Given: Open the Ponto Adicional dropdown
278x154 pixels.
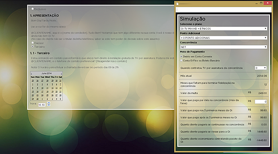Looking at the screenshot, I should (x=224, y=38).
